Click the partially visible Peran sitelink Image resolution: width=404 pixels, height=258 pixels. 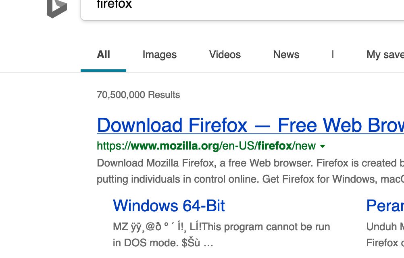pos(385,206)
